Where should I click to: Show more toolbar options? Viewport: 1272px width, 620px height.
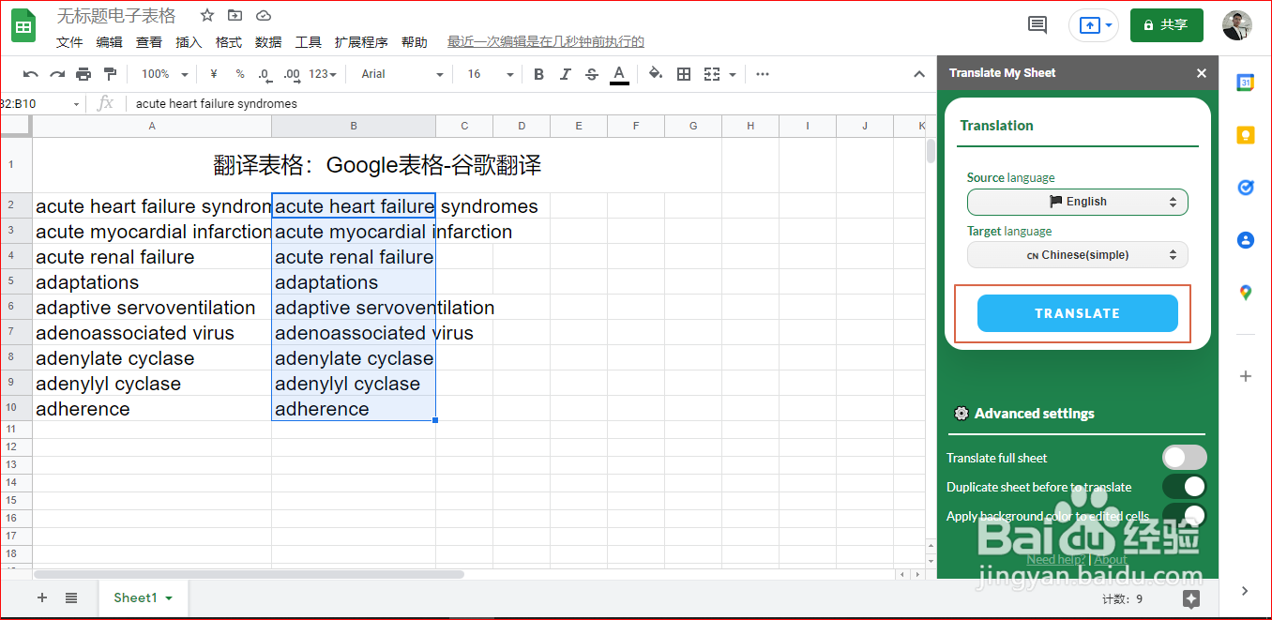point(763,74)
